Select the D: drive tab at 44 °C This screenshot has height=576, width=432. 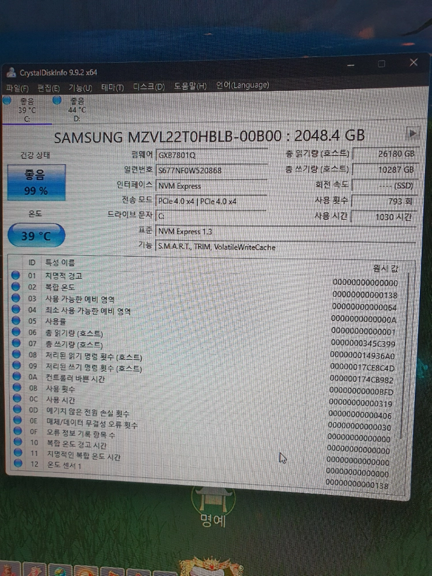[77, 109]
